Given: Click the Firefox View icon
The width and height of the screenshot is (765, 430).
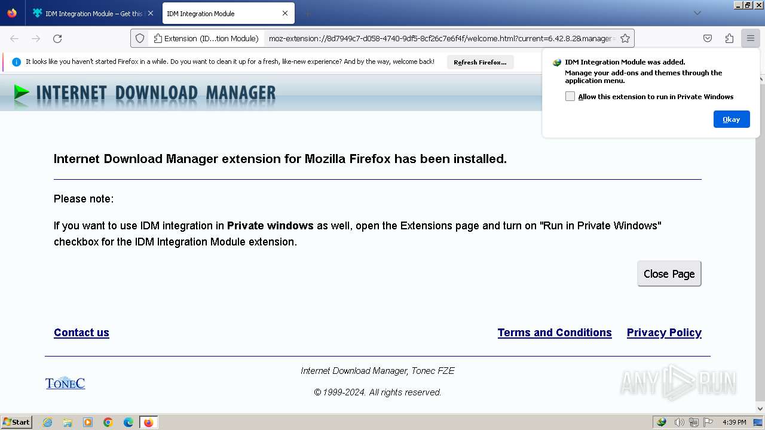Looking at the screenshot, I should point(12,13).
